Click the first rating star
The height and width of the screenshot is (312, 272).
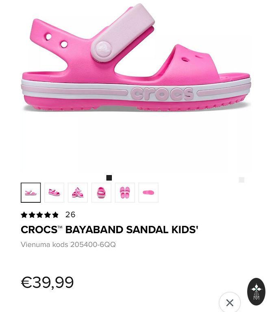(x=24, y=215)
